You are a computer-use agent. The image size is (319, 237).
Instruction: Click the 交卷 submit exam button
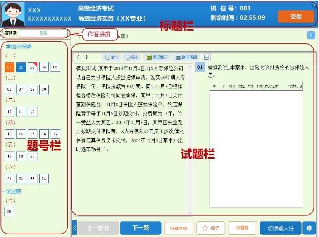click(x=296, y=17)
